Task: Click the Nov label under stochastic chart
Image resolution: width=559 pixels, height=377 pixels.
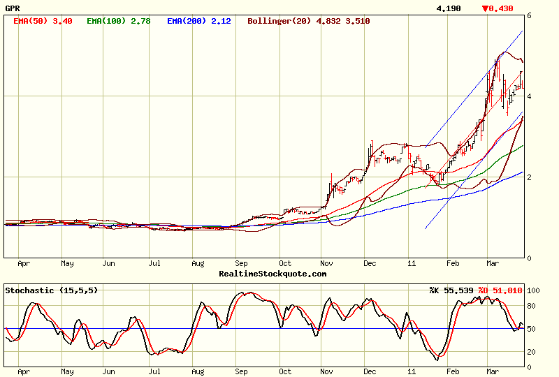Action: click(x=326, y=371)
